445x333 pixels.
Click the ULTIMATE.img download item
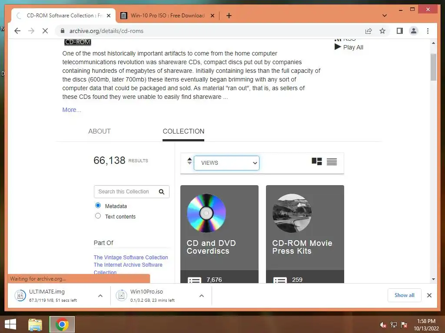point(53,295)
